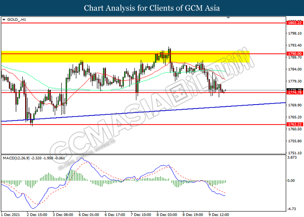Click the 1793.40 price axis value
The height and width of the screenshot is (217, 304).
point(295,45)
